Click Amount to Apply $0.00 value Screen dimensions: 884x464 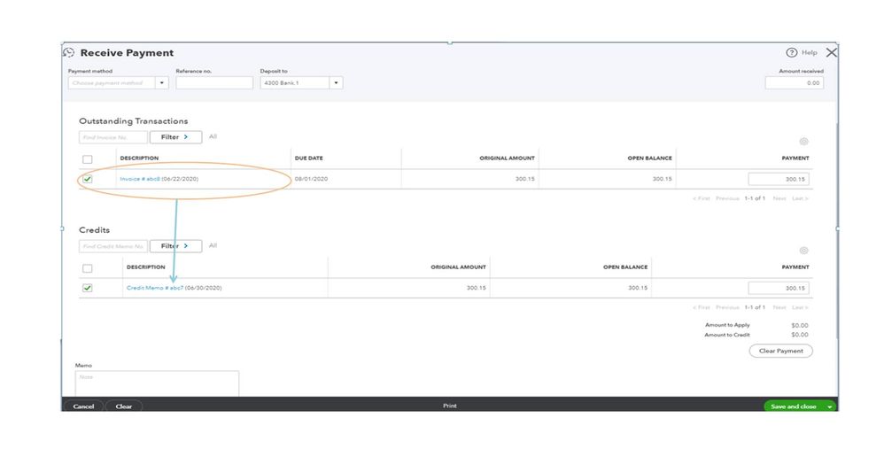click(800, 325)
